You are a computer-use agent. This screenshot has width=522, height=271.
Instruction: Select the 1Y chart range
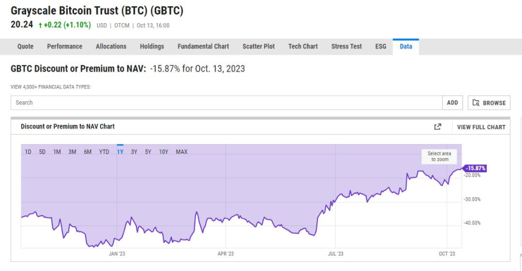[x=120, y=152]
